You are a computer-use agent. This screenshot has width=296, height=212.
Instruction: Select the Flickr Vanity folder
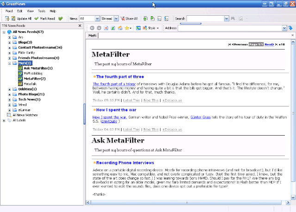point(26,52)
